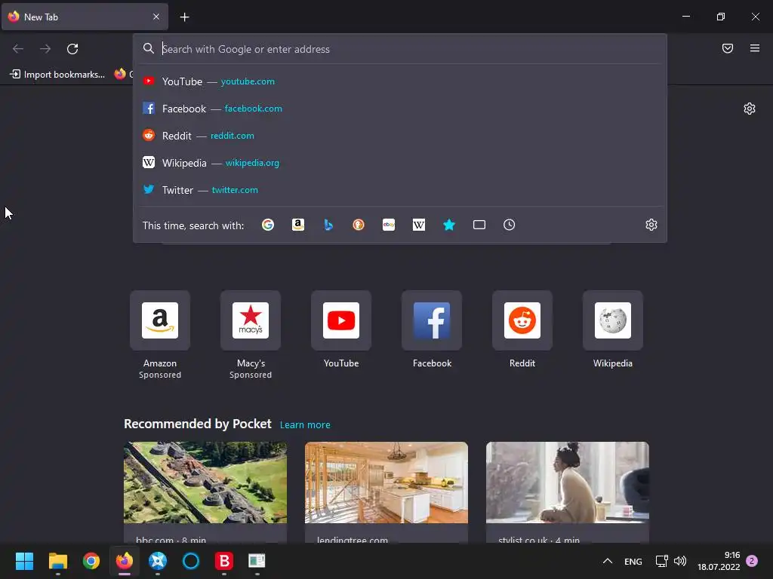This screenshot has width=773, height=579.
Task: Select YouTube suggestion in address dropdown
Action: (x=400, y=81)
